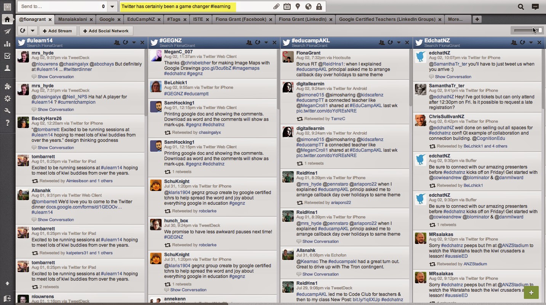This screenshot has height=305, width=546.
Task: Open the Analytics bar chart icon
Action: (x=7, y=44)
